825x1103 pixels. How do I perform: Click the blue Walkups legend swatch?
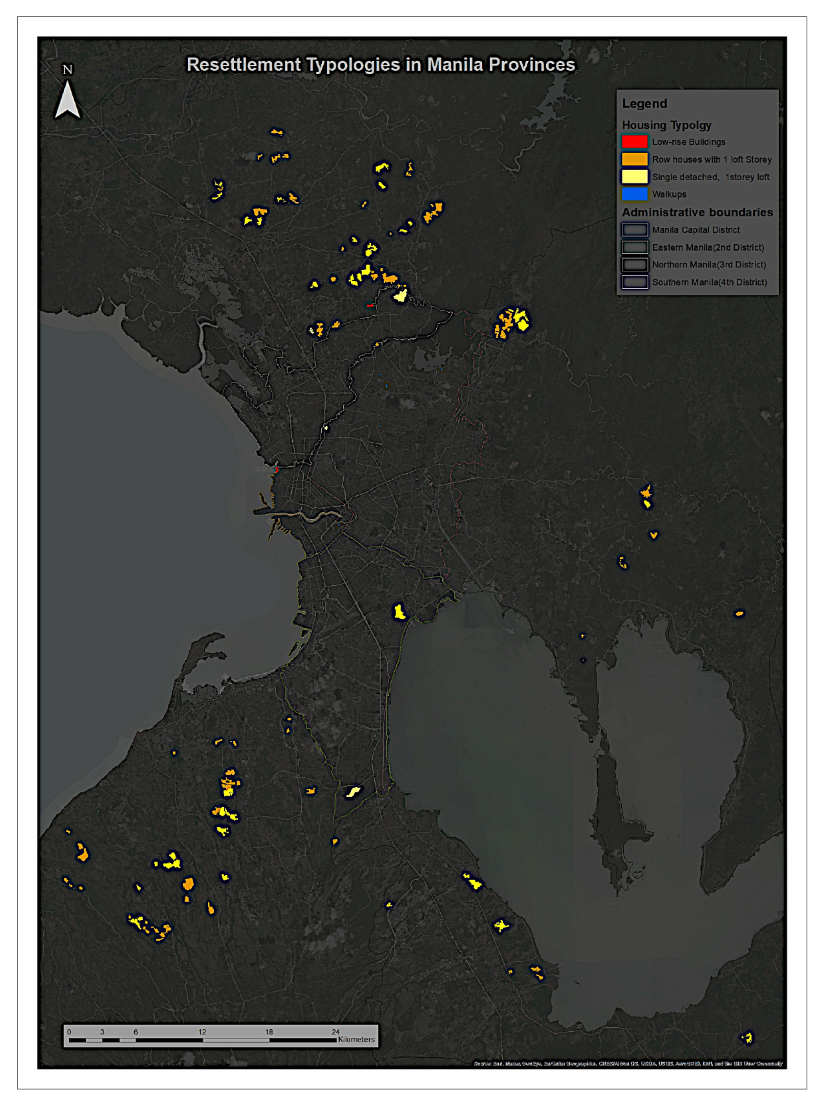pyautogui.click(x=634, y=194)
